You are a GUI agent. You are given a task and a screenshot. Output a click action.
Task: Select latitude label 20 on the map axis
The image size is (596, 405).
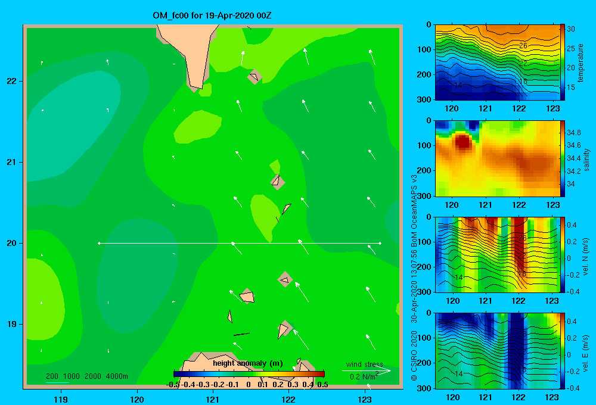coord(12,243)
